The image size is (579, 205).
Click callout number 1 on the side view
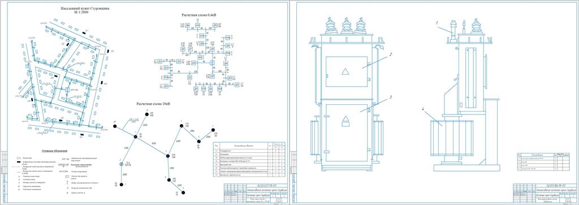pyautogui.click(x=437, y=23)
